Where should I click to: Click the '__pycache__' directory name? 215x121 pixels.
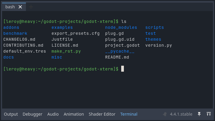click(120, 51)
